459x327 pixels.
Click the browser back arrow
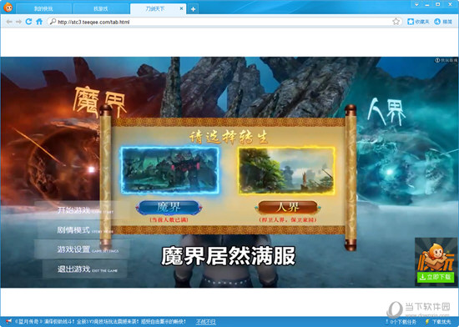(x=9, y=22)
